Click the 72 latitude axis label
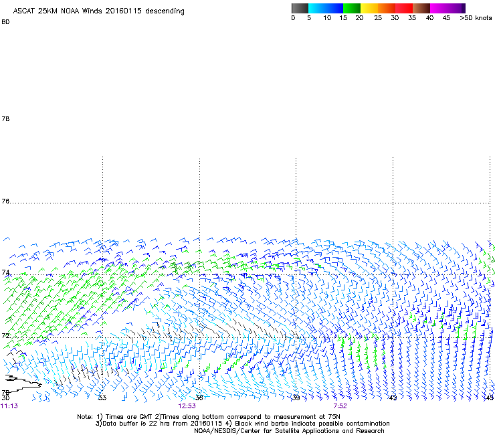495x435 pixels. 5,335
